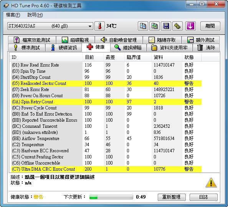The width and height of the screenshot is (228, 207).
Task: Click the copy text to clipboard icon
Action: coord(143,26)
